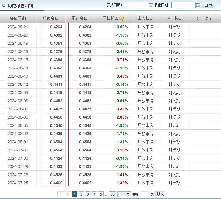Click unit net value 0.4264
Screen dimensions: 221x199
point(56,27)
